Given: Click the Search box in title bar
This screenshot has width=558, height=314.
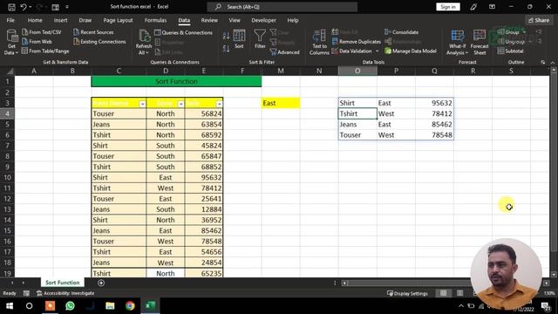Looking at the screenshot, I should tap(282, 7).
